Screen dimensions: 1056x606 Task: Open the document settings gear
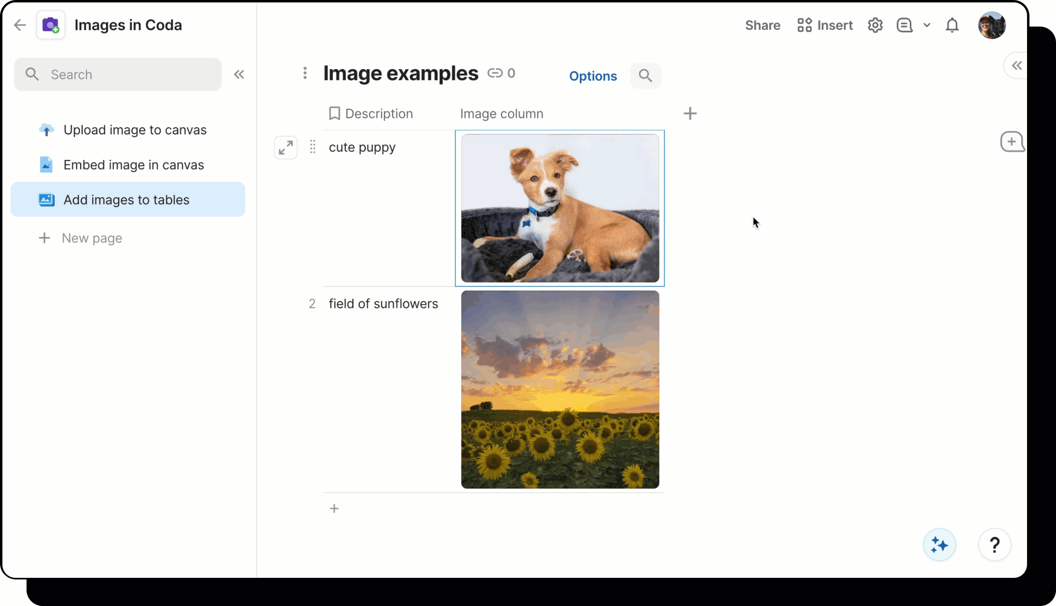(x=875, y=25)
